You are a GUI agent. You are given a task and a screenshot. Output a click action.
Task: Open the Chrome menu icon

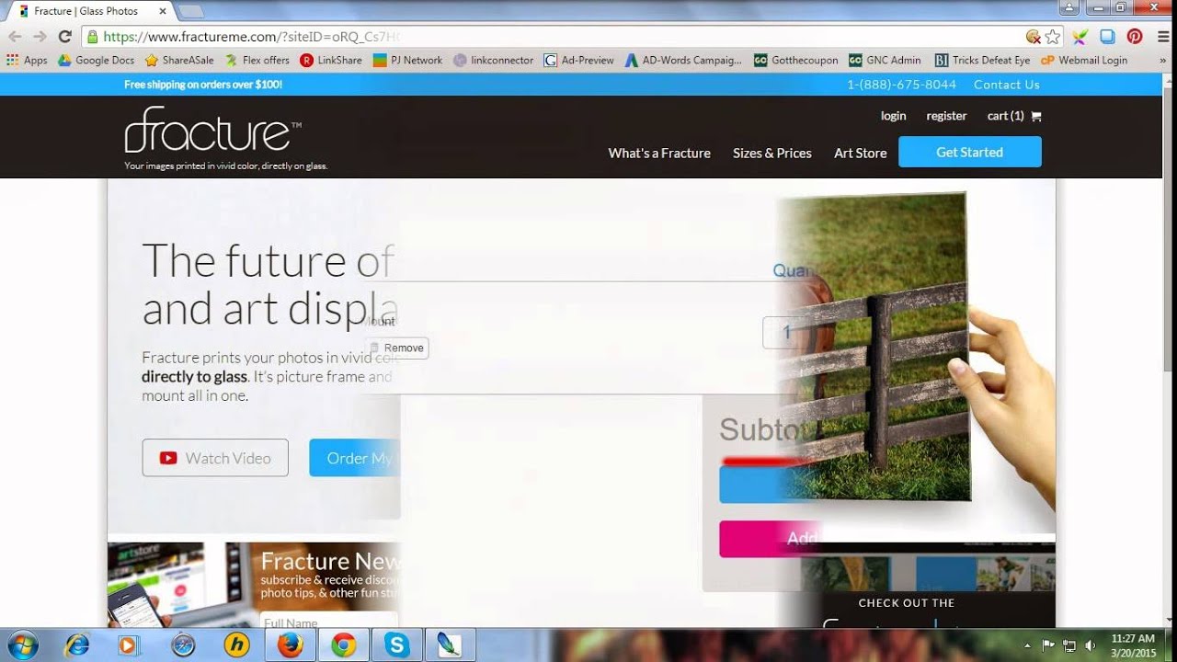[1162, 37]
